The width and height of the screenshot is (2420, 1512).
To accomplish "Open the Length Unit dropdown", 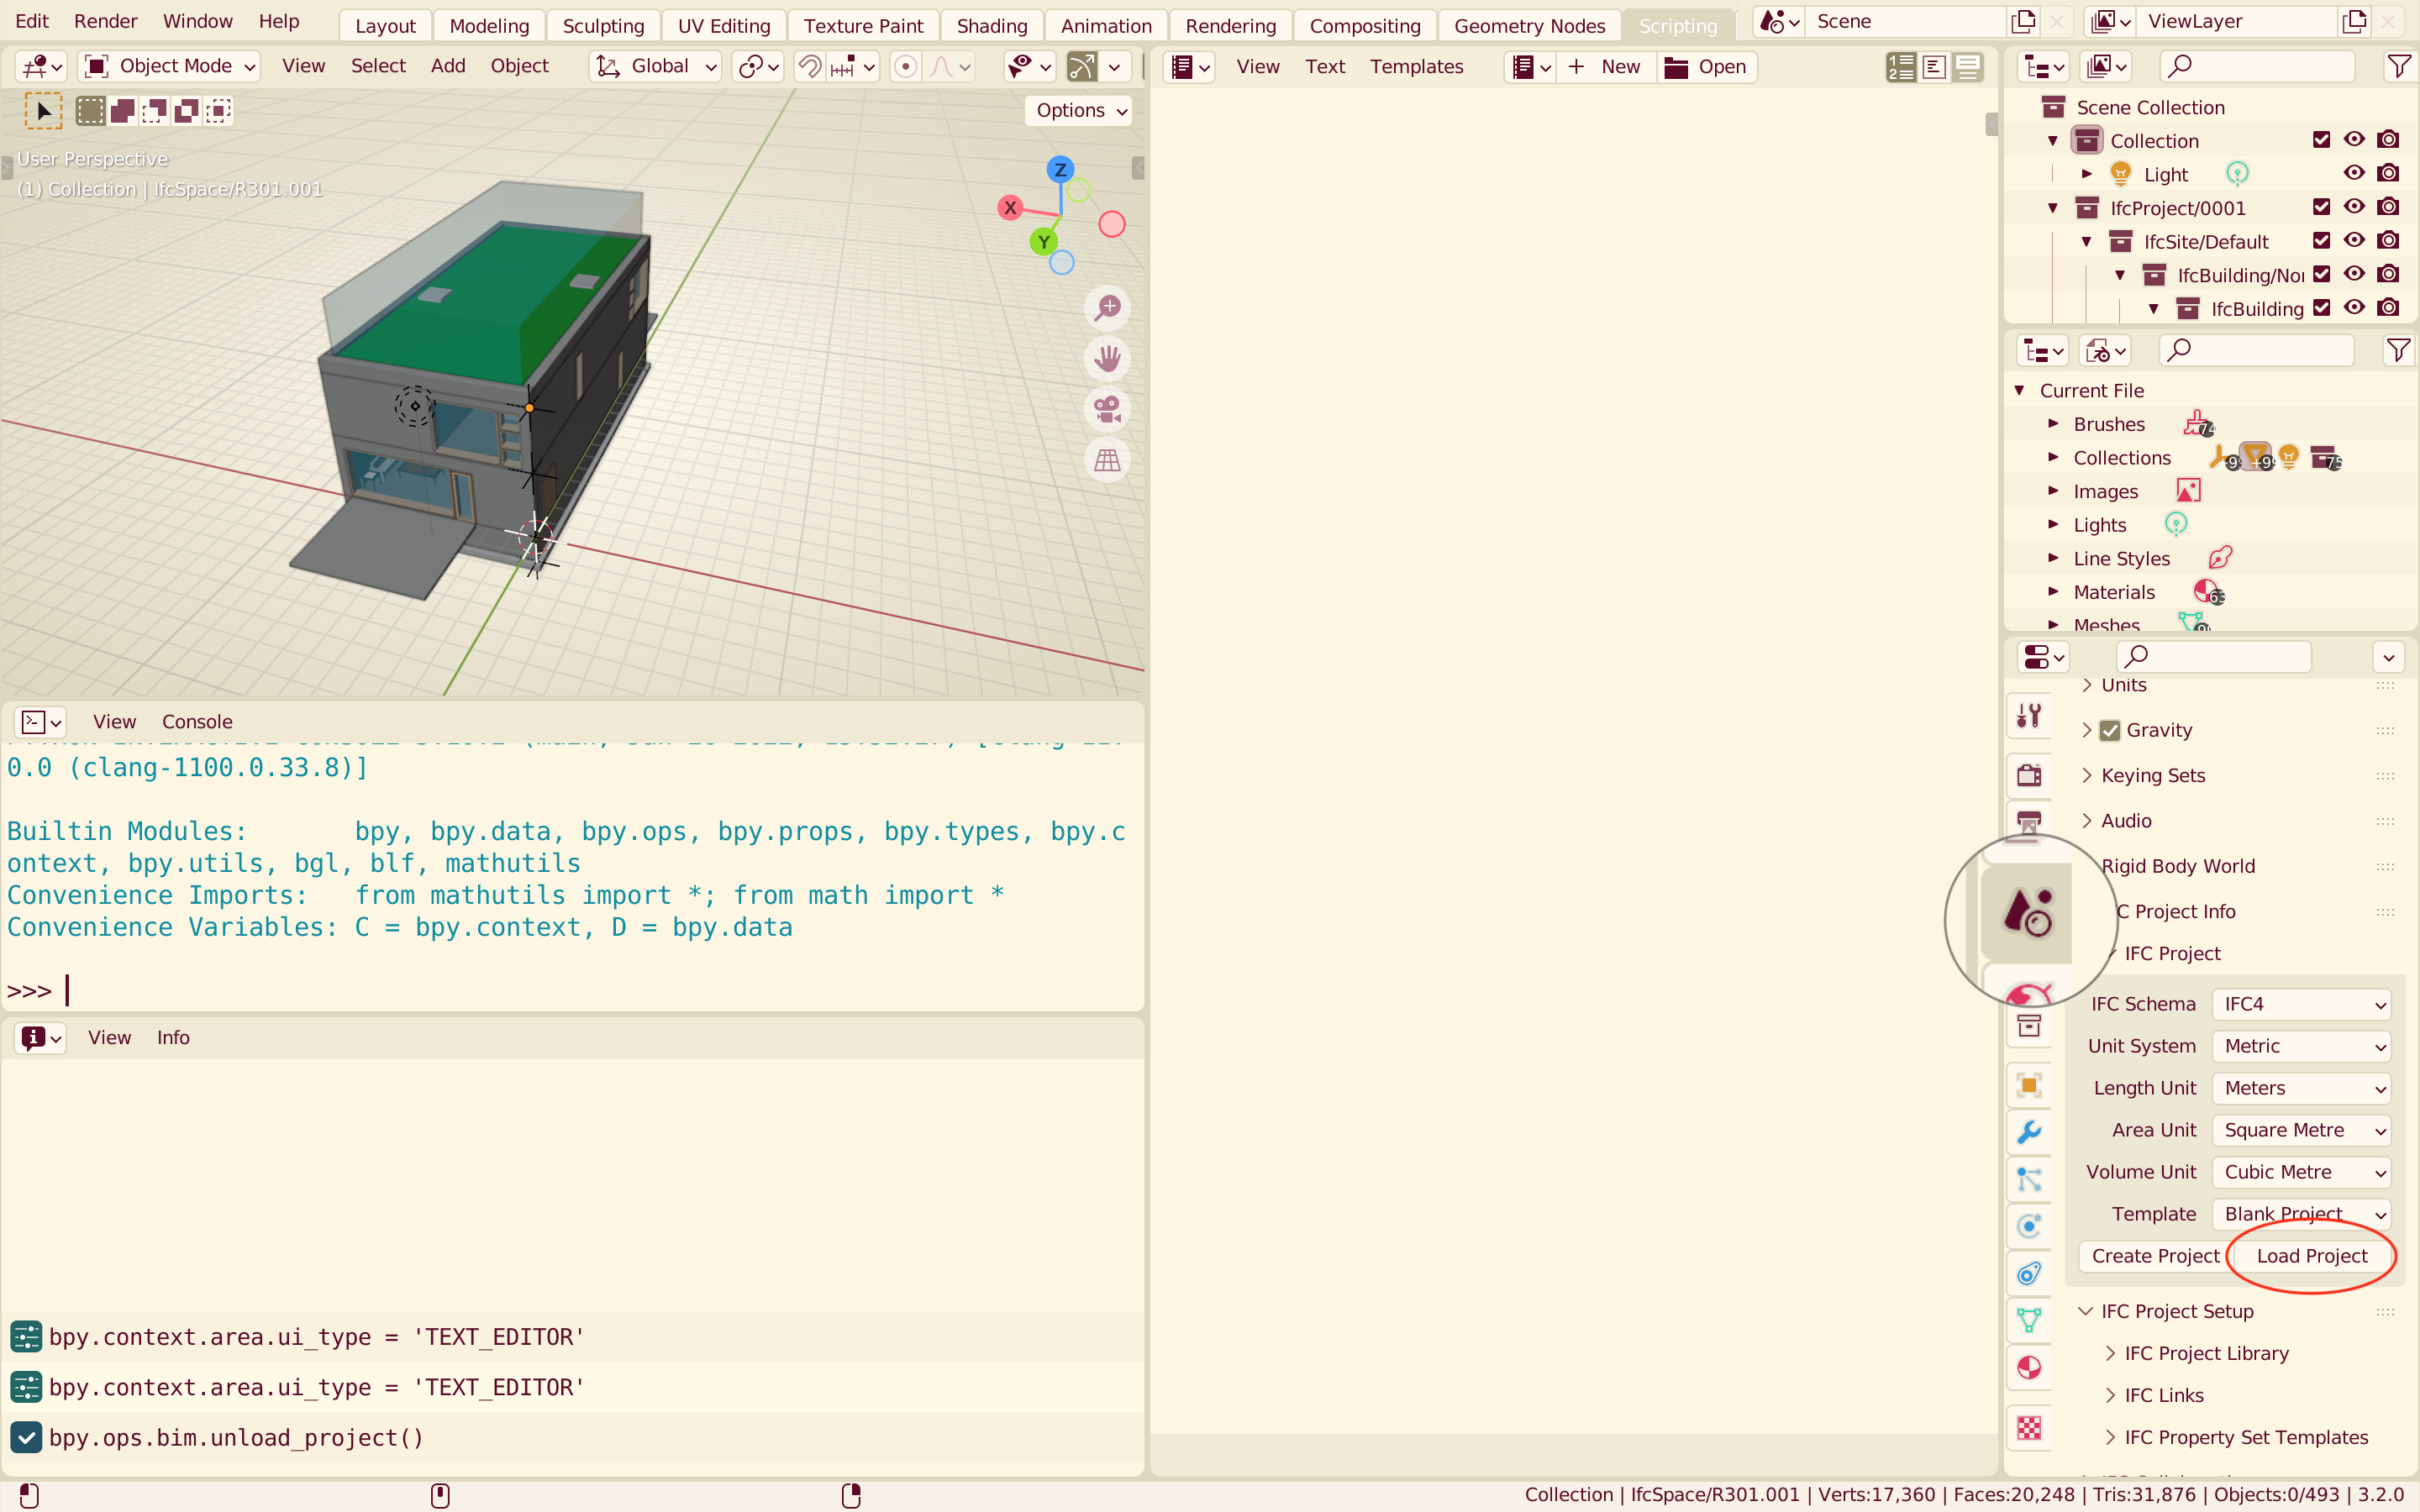I will pos(2301,1088).
